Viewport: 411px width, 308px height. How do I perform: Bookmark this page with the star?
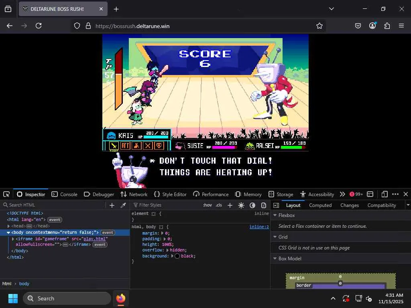(319, 26)
